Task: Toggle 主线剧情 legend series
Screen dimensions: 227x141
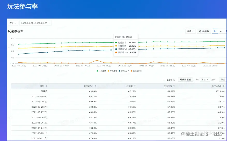Action: tap(113, 71)
